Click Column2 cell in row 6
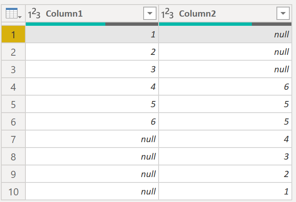The image size is (296, 202). point(225,122)
